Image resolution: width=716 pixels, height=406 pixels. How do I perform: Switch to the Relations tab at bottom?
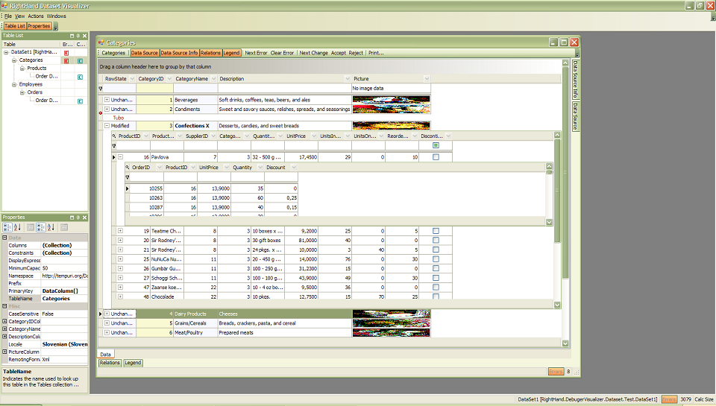[110, 363]
